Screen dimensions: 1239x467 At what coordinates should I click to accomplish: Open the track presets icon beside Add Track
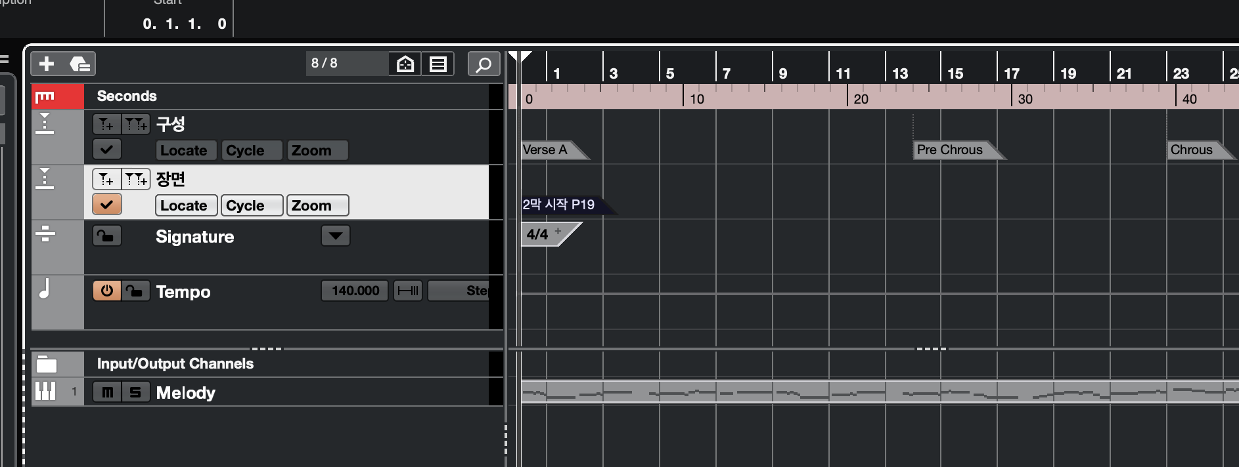(79, 64)
